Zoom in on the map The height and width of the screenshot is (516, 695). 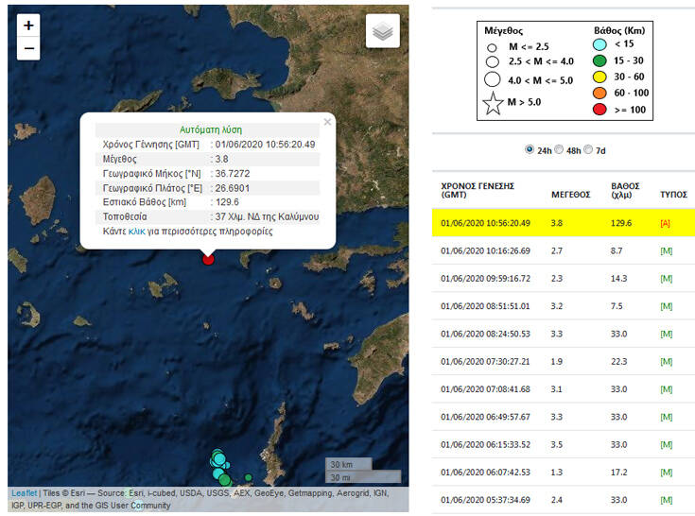28,26
